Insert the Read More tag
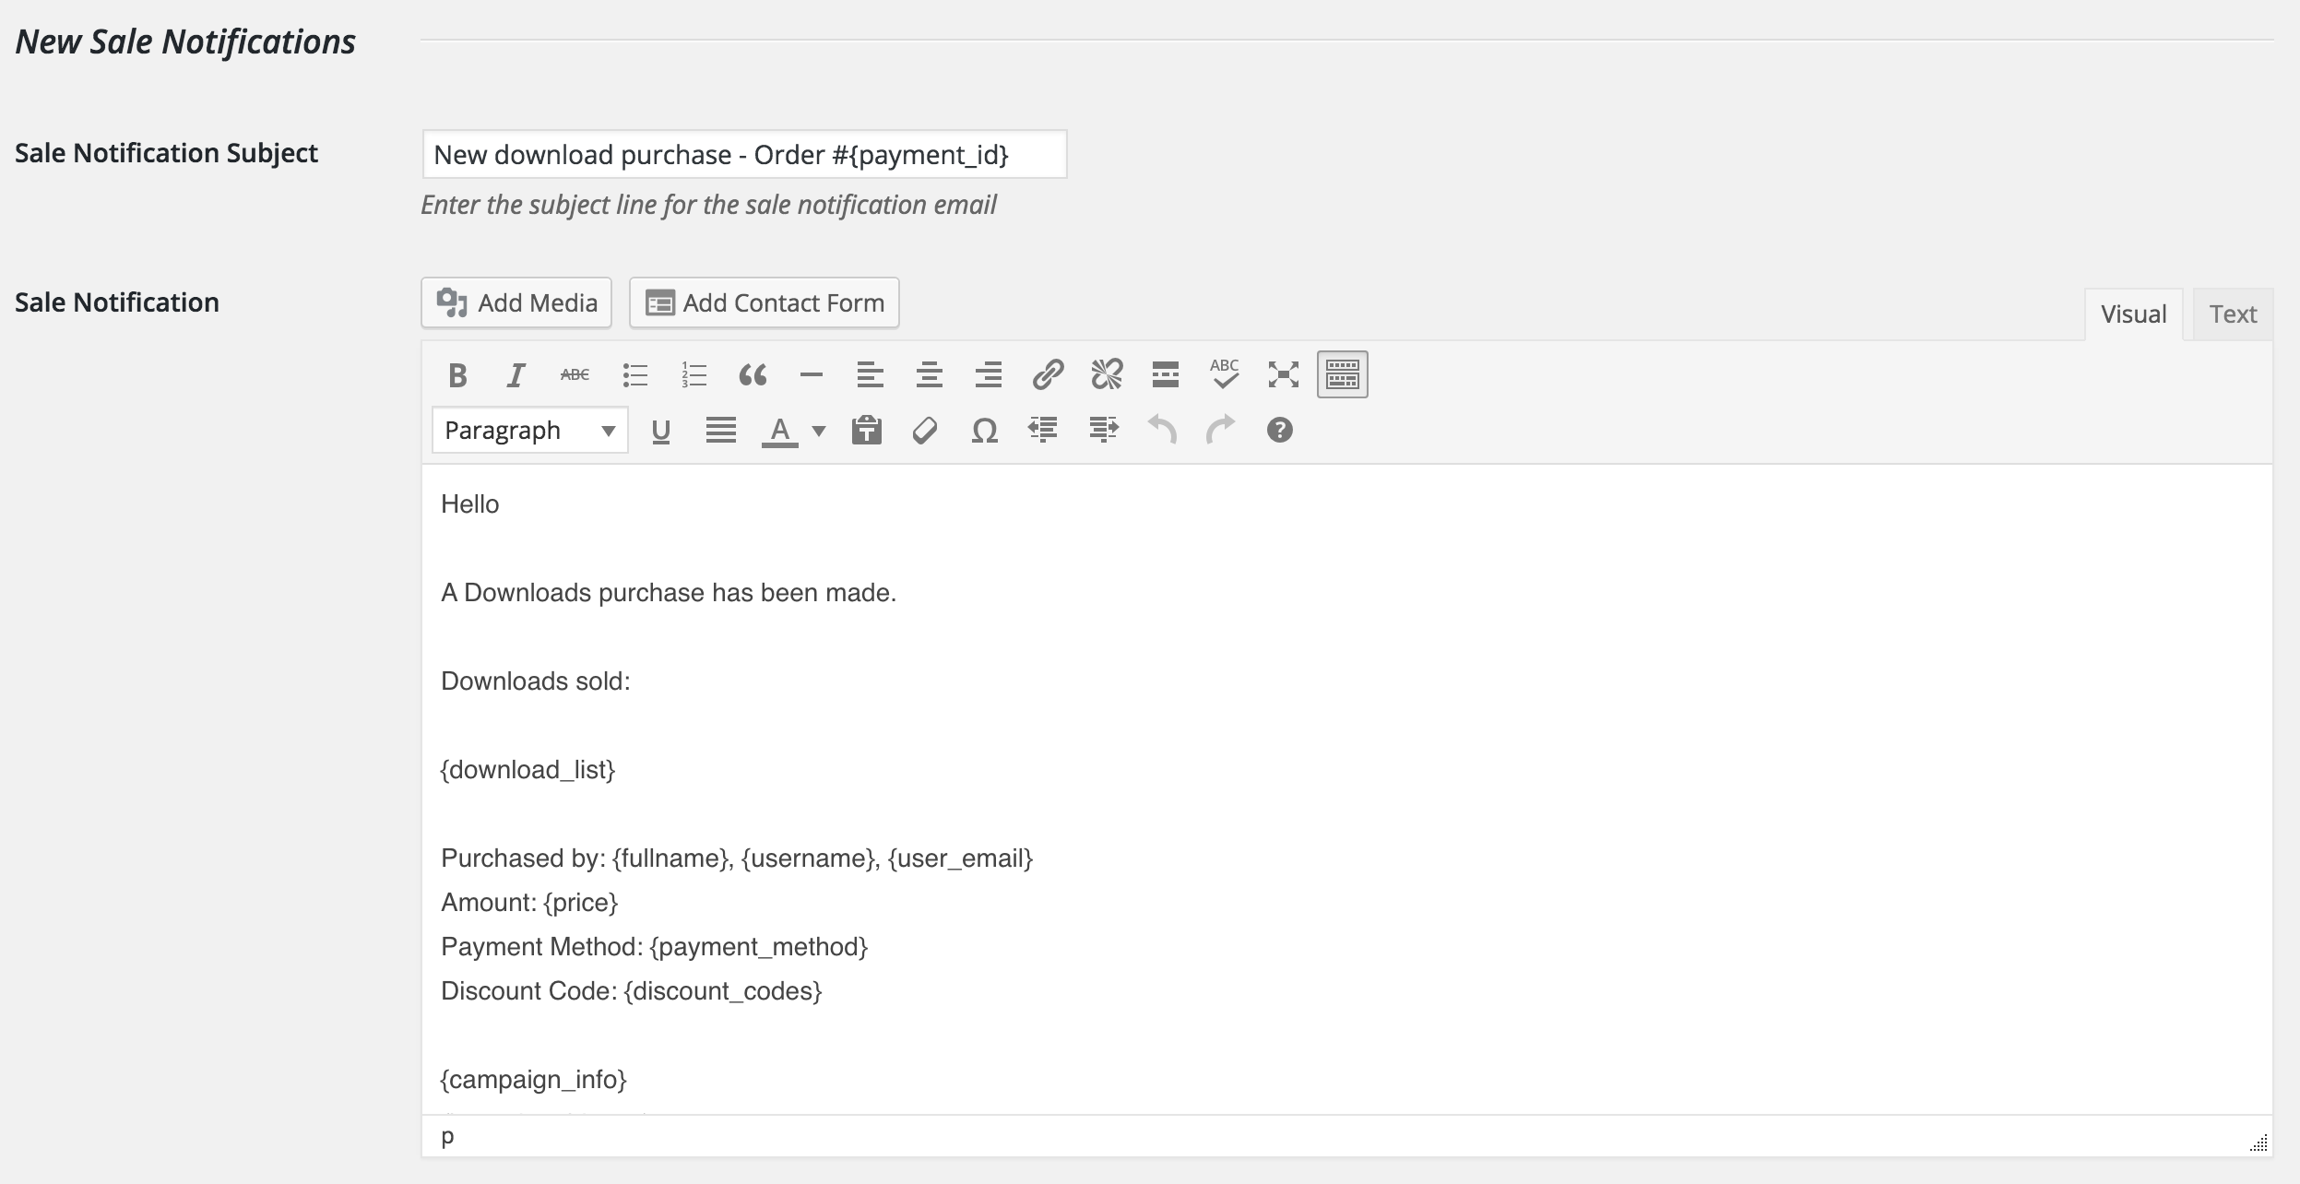This screenshot has width=2300, height=1184. 1166,375
